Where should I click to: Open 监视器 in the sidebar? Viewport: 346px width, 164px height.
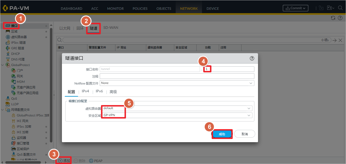(x=21, y=138)
